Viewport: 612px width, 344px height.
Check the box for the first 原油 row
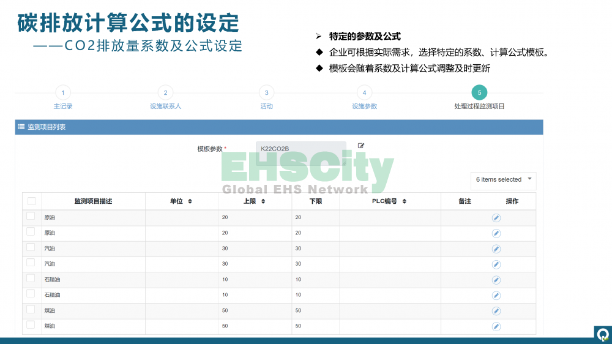tap(31, 216)
